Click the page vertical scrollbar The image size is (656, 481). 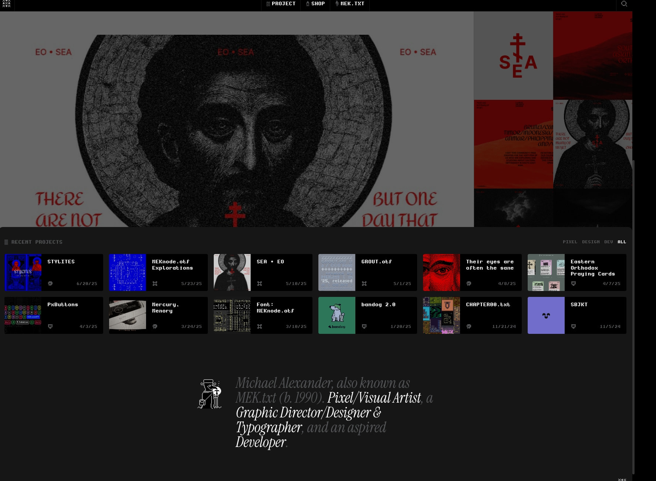pos(633,316)
